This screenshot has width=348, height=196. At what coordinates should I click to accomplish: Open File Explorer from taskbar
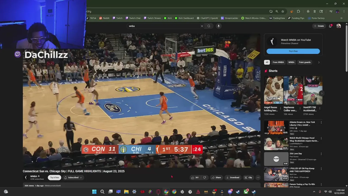[x=126, y=192]
